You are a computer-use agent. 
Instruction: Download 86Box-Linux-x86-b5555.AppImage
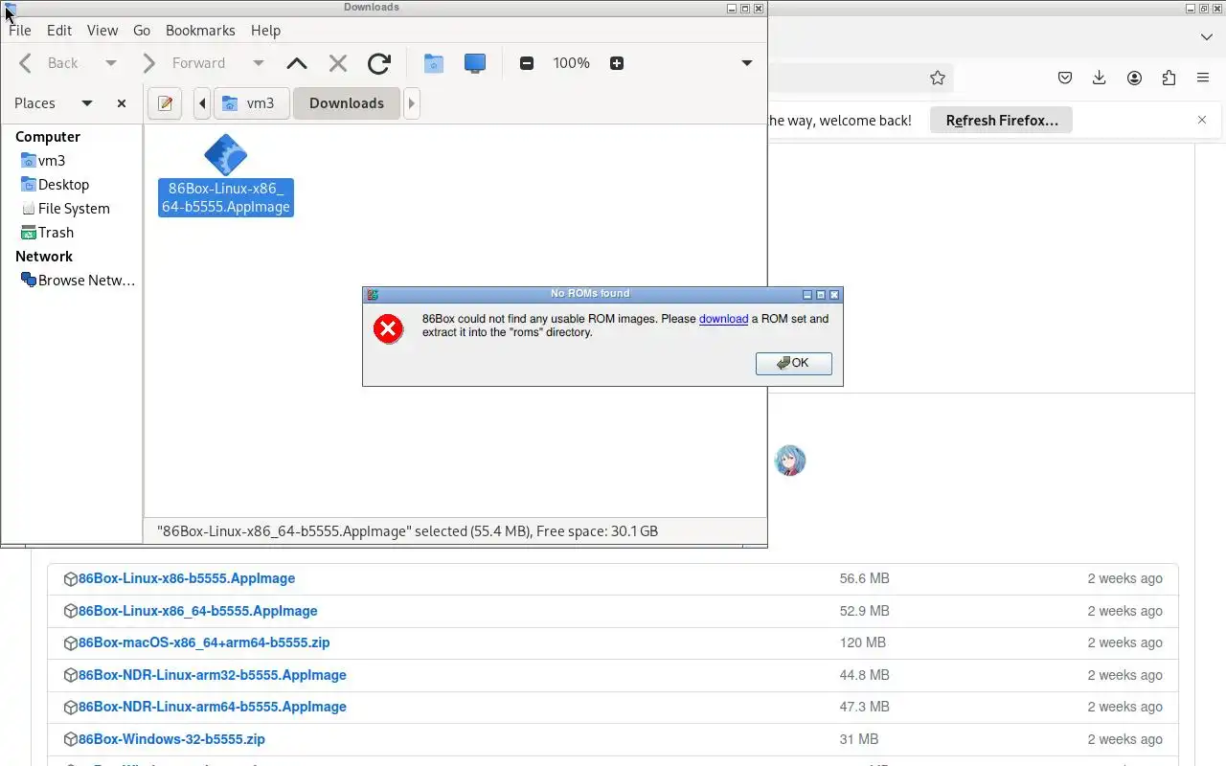coord(187,578)
